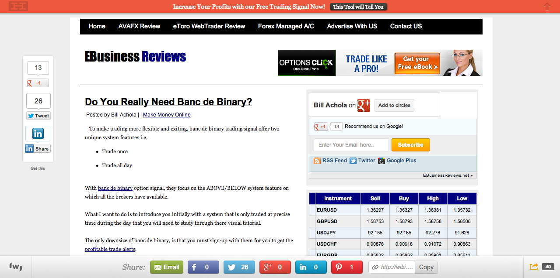
Task: Click the large LinkedIn logo in the floating widget
Action: coord(38,134)
